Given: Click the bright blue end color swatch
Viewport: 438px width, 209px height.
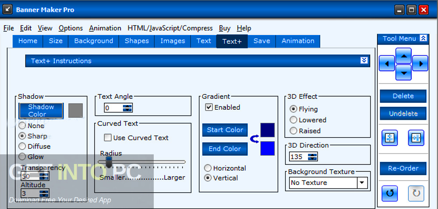Looking at the screenshot, I should pyautogui.click(x=267, y=149).
